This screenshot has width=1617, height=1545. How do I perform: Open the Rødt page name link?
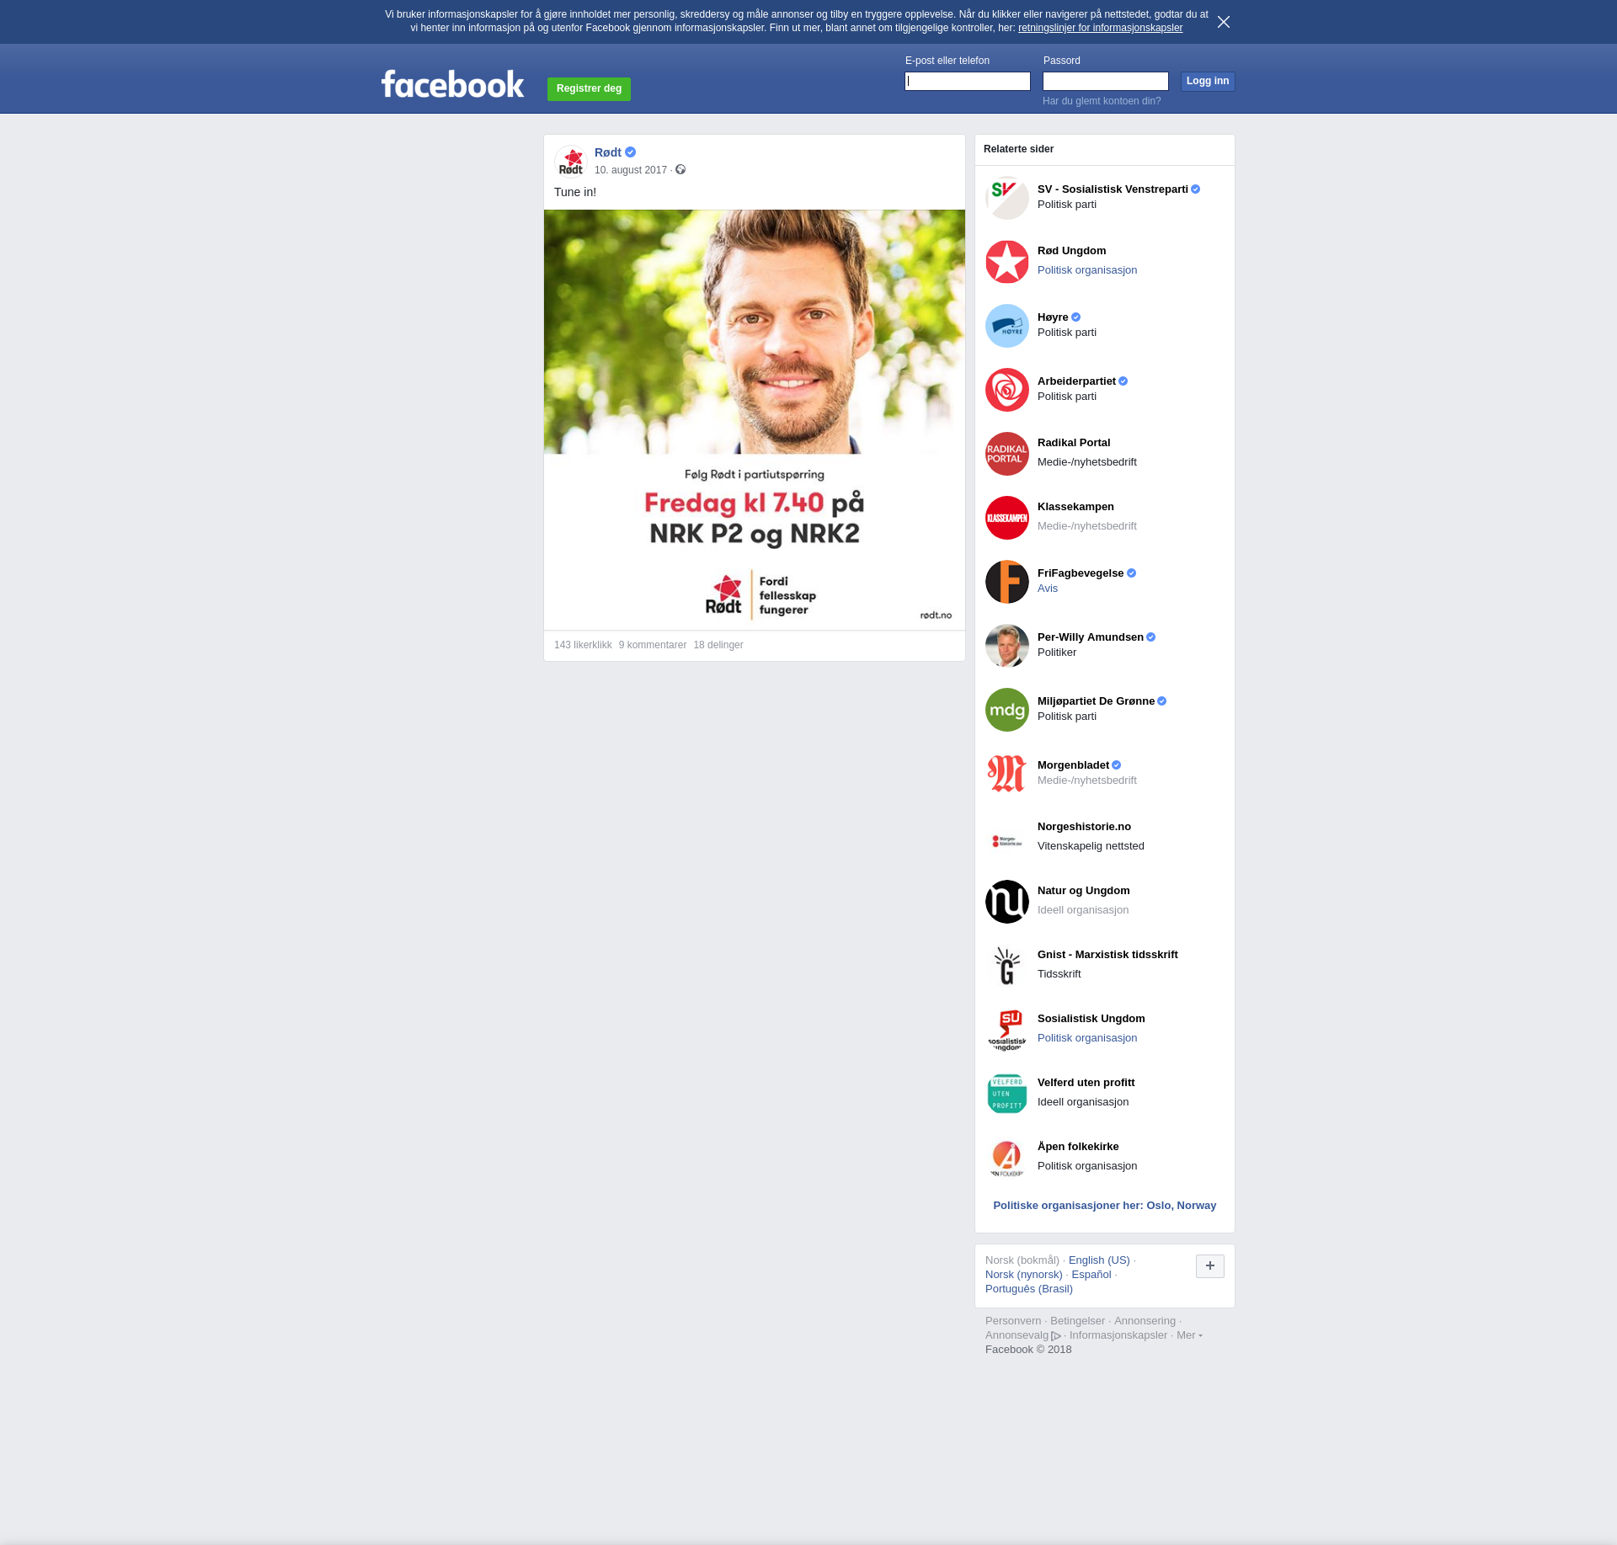tap(608, 152)
